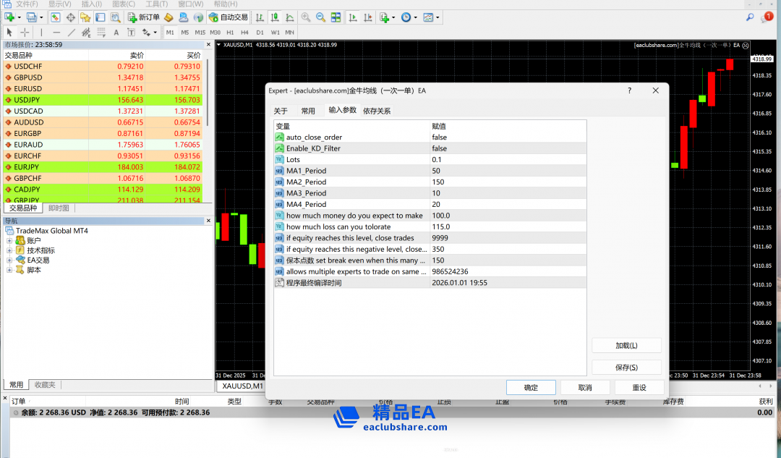The width and height of the screenshot is (781, 458).
Task: Click the Lots value field 0.1
Action: 506,160
